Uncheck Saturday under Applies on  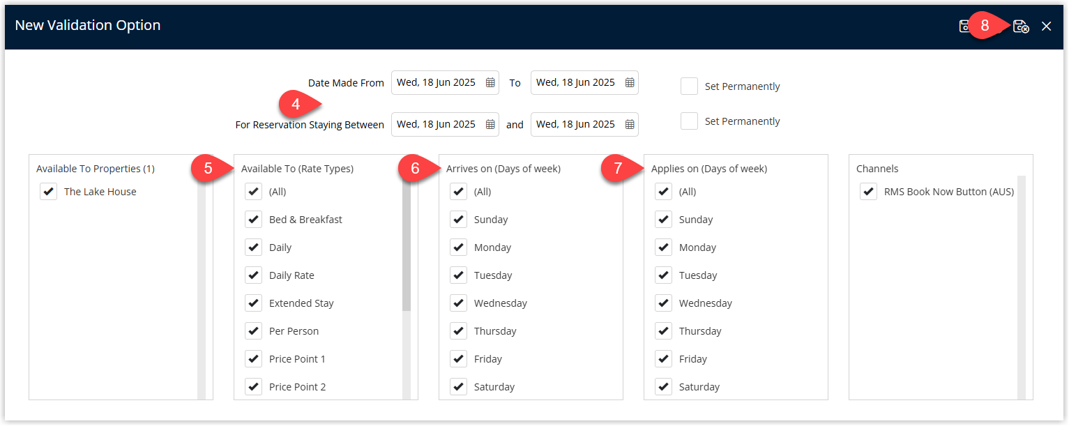click(663, 386)
